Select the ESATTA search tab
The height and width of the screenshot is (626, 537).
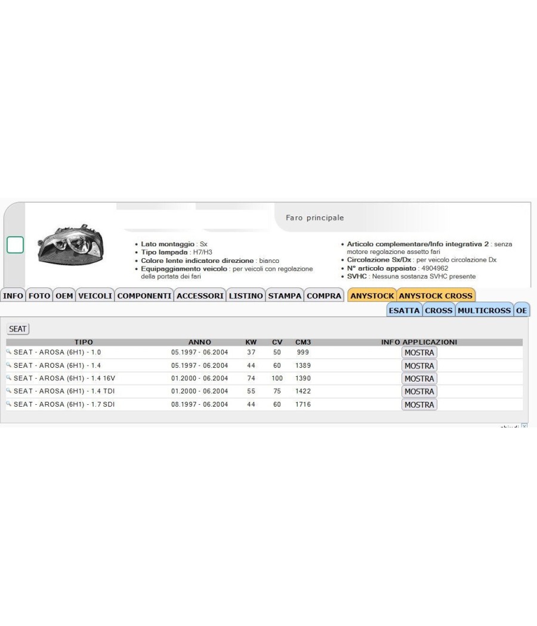pyautogui.click(x=404, y=310)
